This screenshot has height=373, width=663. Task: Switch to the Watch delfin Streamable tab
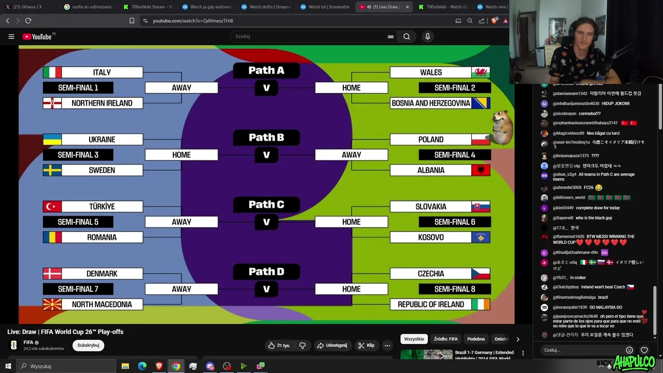tap(266, 7)
